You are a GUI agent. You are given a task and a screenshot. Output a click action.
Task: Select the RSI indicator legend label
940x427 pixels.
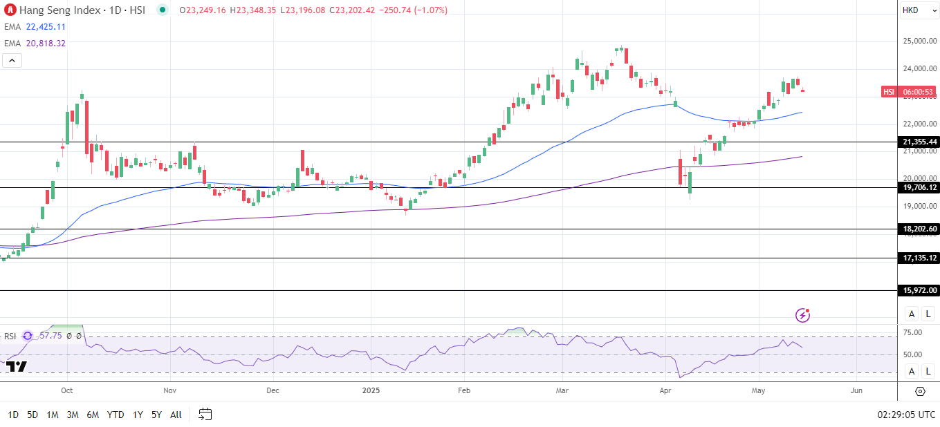pos(10,336)
